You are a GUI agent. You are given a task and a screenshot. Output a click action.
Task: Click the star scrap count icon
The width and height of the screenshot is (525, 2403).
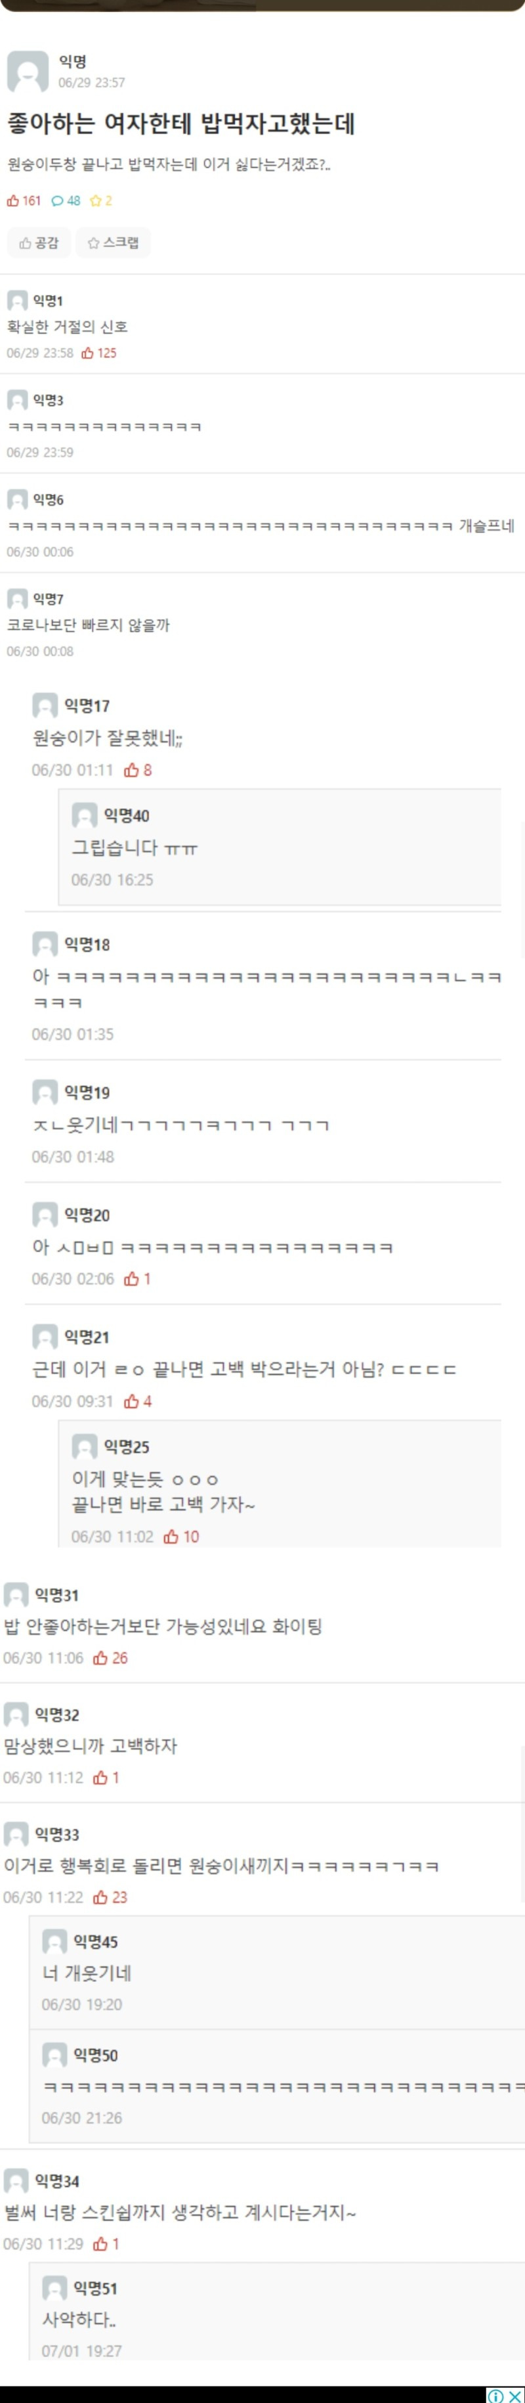tap(95, 200)
